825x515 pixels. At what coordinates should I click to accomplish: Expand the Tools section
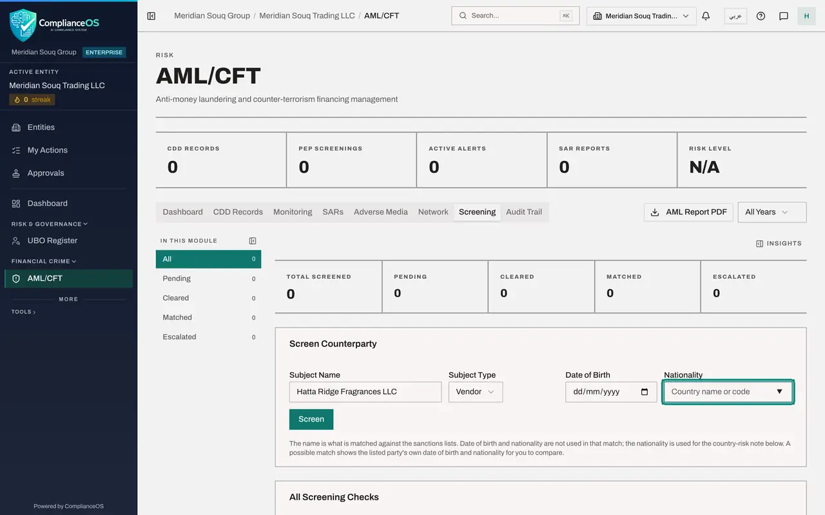[x=23, y=312]
